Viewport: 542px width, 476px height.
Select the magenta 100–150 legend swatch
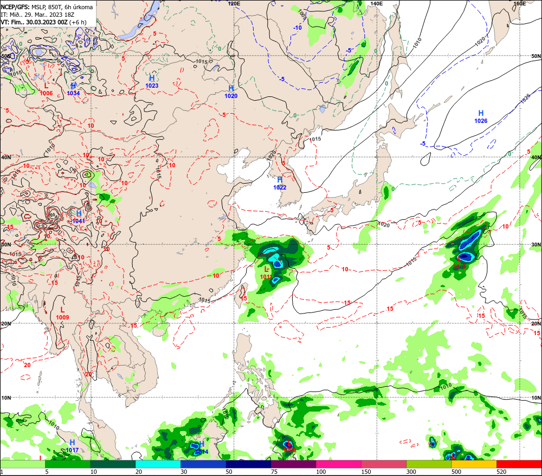pos(338,464)
